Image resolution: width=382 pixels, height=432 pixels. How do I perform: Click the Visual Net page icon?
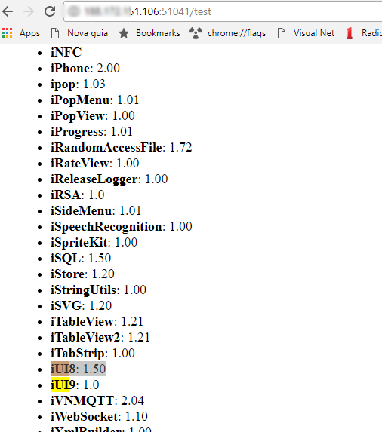[x=282, y=33]
